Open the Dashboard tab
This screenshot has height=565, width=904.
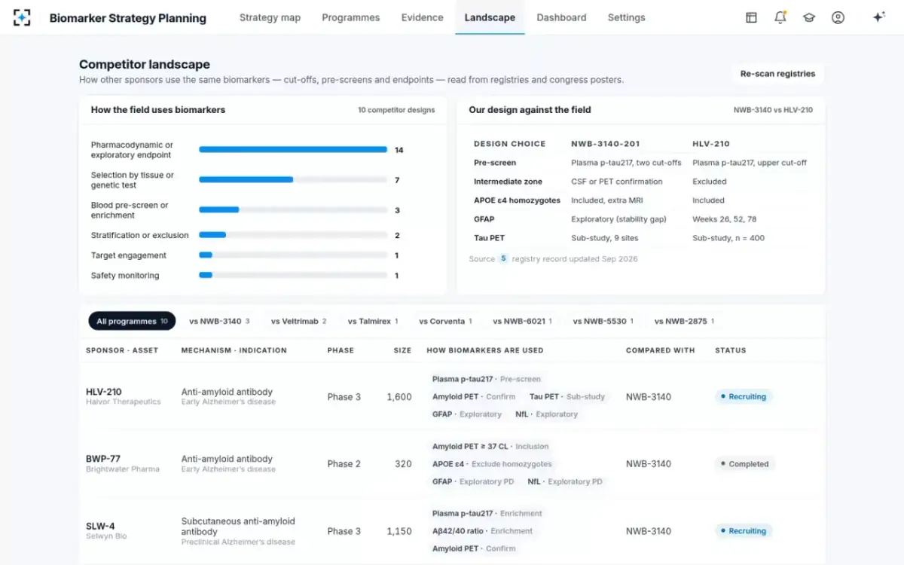(x=561, y=17)
